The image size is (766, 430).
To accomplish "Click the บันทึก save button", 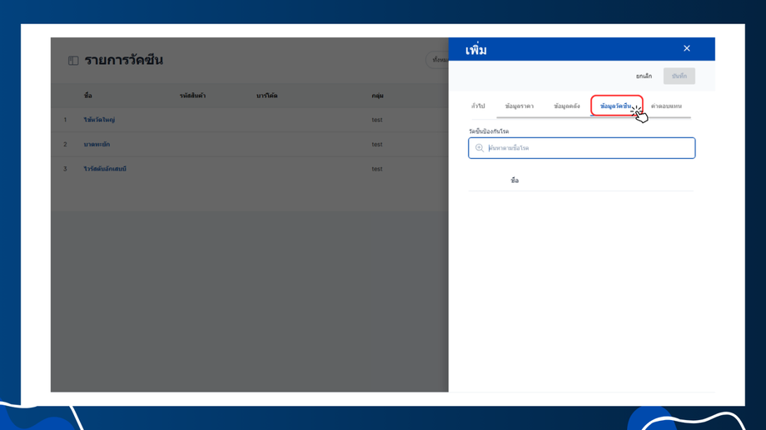I will 679,77.
